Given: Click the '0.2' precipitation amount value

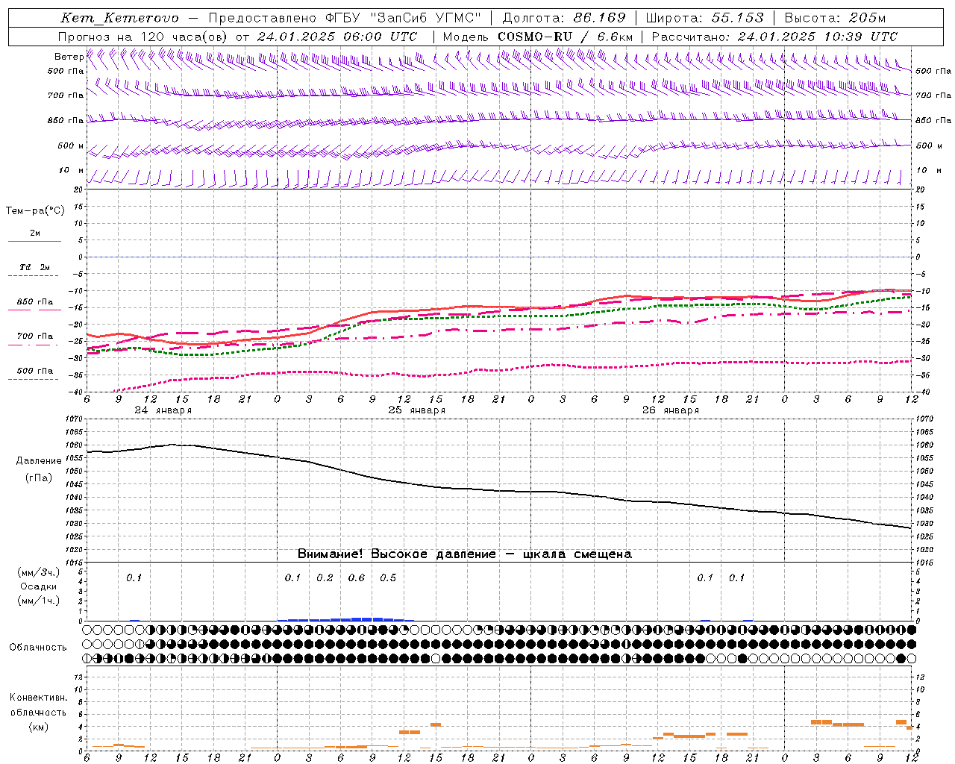Looking at the screenshot, I should [325, 578].
